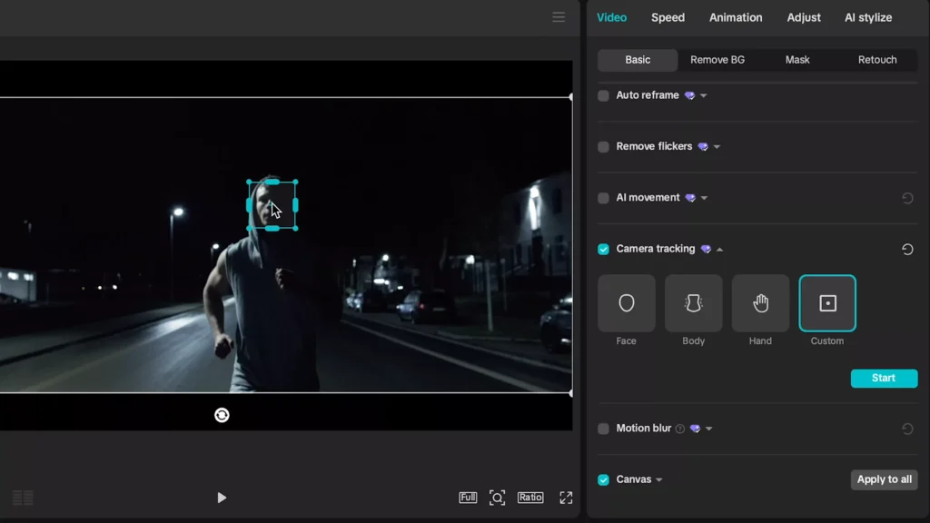This screenshot has height=523, width=930.
Task: Collapse the Camera tracking section
Action: point(721,248)
